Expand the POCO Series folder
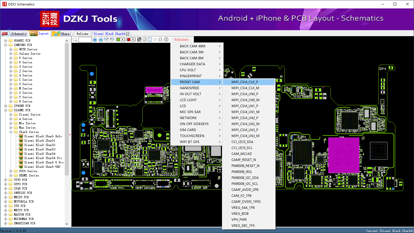The width and height of the screenshot is (414, 233). (11, 171)
